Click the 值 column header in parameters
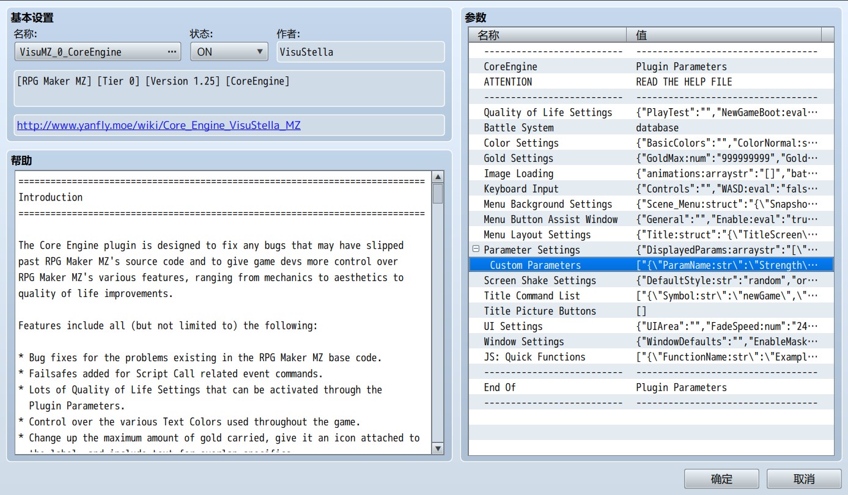This screenshot has width=848, height=495. click(724, 35)
